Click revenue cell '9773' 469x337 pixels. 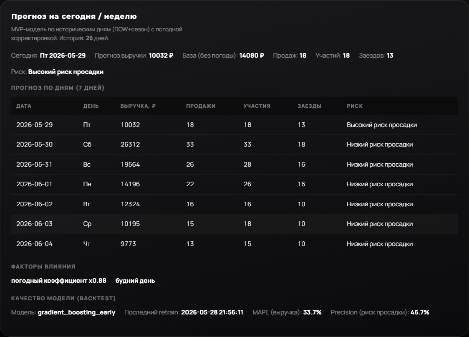point(128,244)
